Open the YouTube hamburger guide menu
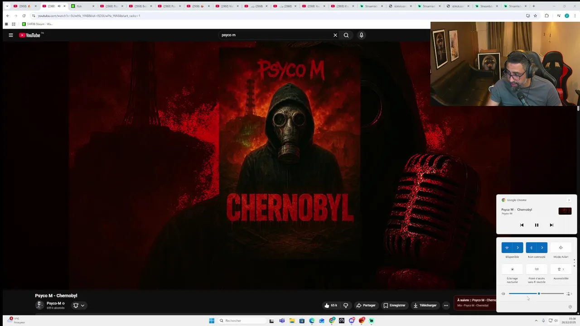The width and height of the screenshot is (580, 326). [11, 35]
